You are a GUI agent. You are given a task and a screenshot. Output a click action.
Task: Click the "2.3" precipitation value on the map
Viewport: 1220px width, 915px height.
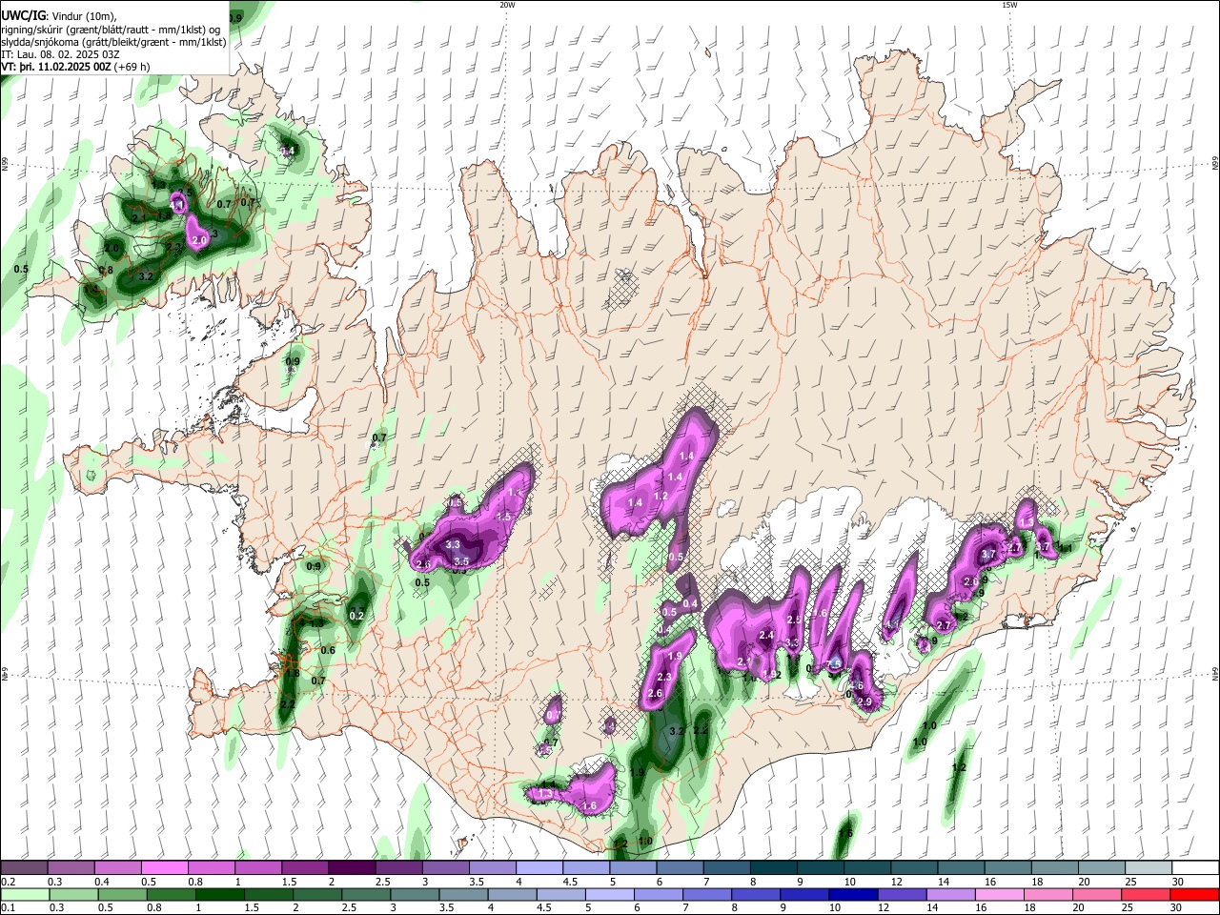coord(665,677)
